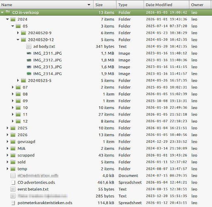Expand the 08 folder
The width and height of the screenshot is (212, 207).
(x=13, y=94)
